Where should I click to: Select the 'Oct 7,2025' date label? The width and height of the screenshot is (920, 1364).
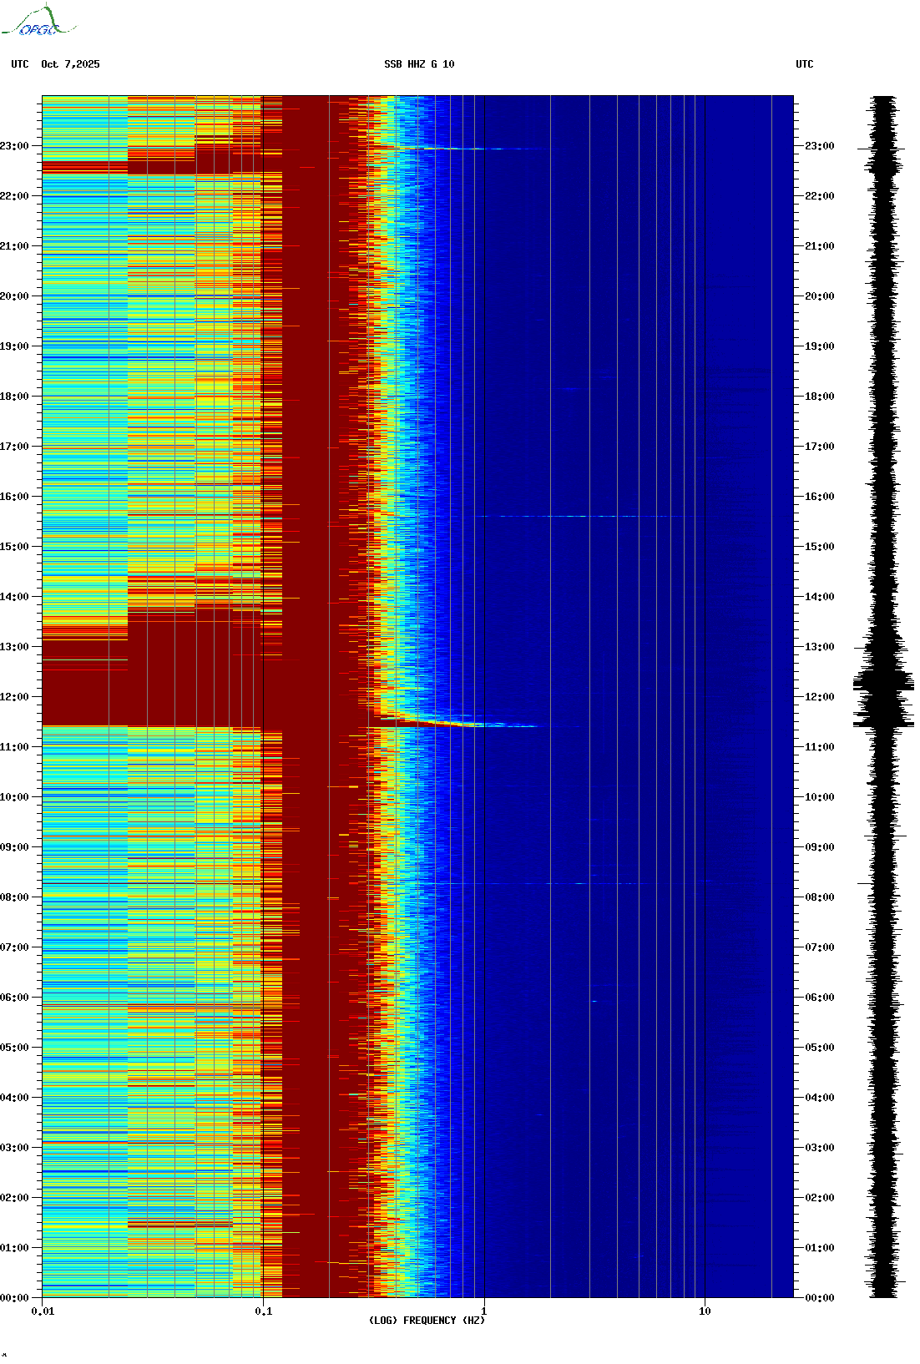click(70, 64)
